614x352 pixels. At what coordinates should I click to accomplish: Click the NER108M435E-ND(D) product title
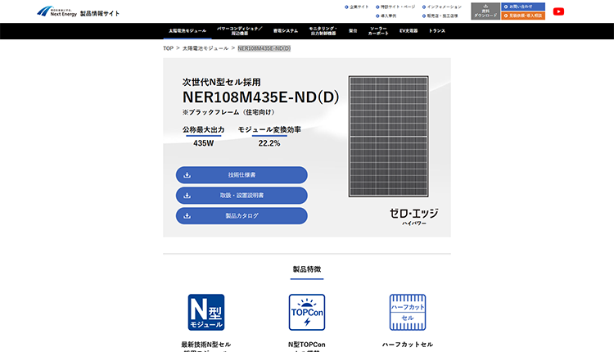(261, 97)
